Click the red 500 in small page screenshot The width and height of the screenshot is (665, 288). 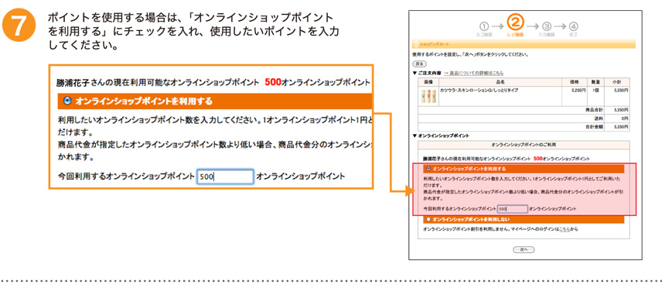click(538, 159)
